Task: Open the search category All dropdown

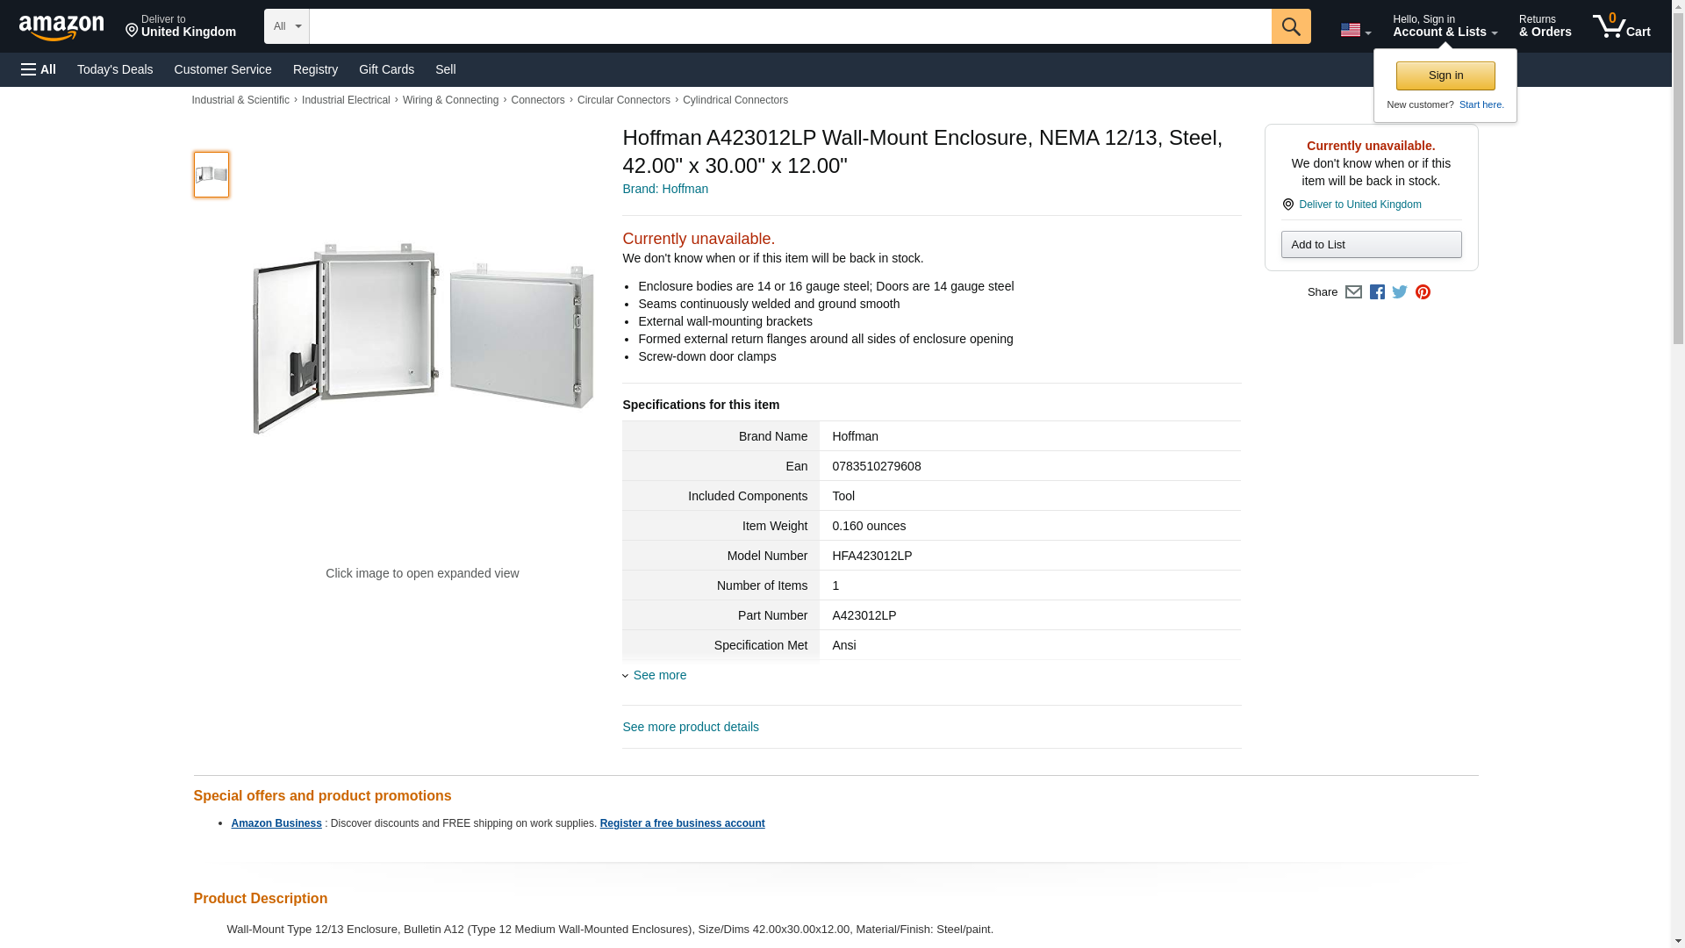Action: click(x=286, y=26)
